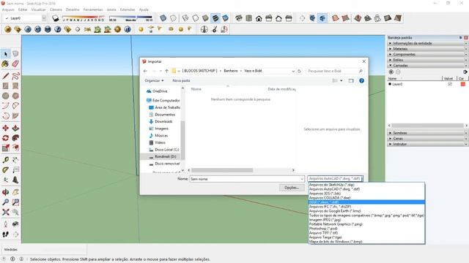Click the Opções... button
469x263 pixels.
pos(292,188)
